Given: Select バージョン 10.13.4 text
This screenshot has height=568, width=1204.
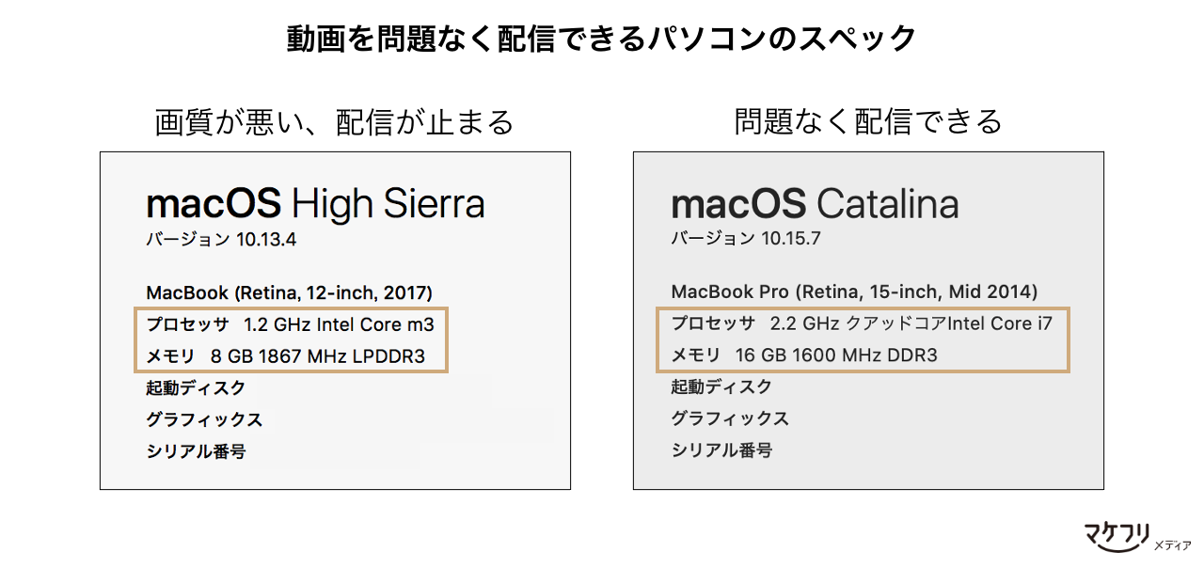Looking at the screenshot, I should 221,240.
